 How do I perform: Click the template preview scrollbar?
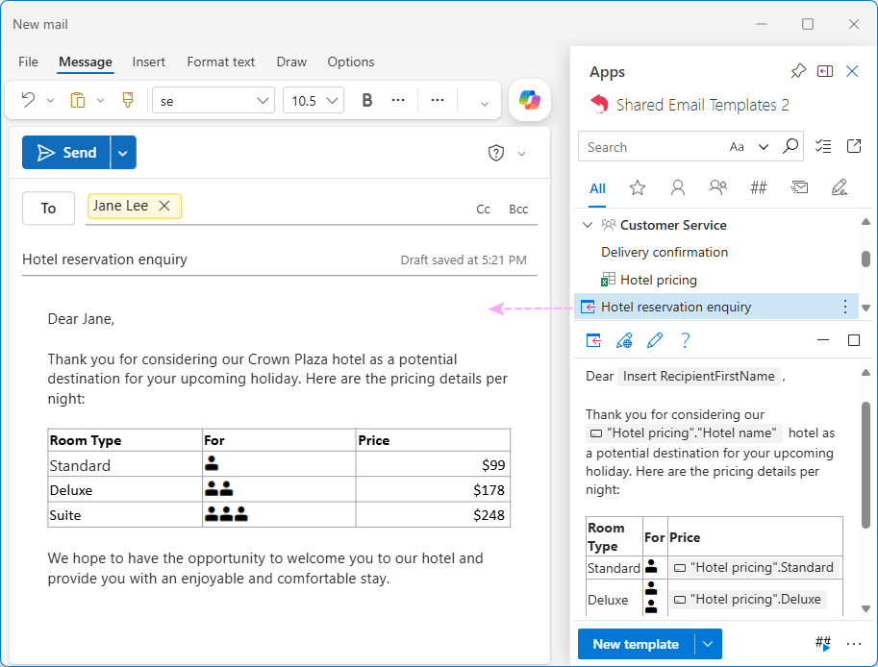click(x=865, y=464)
